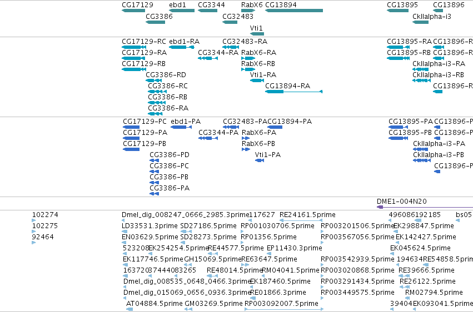Click protein CG3386-PA
Viewport: 473px width, 312px height.
point(154,194)
